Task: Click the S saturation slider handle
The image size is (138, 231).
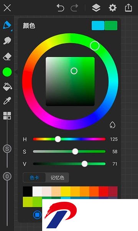Action: 75,151
